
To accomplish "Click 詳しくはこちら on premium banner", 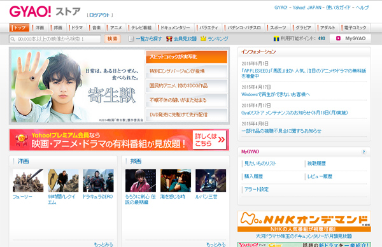I will [x=209, y=140].
